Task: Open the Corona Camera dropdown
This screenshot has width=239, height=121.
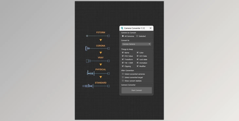Action: click(137, 44)
